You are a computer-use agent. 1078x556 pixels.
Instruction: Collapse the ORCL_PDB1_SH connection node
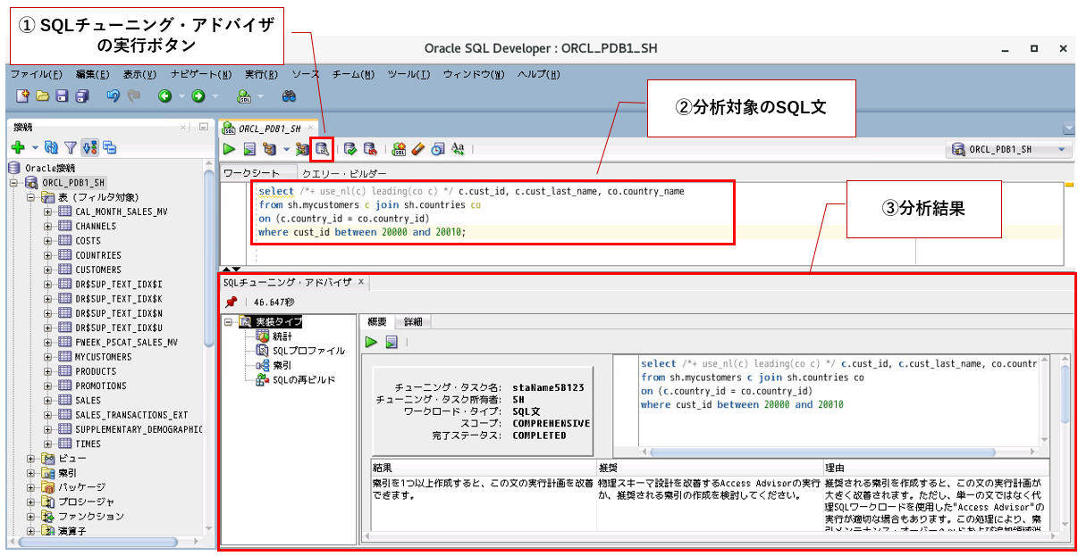(14, 182)
